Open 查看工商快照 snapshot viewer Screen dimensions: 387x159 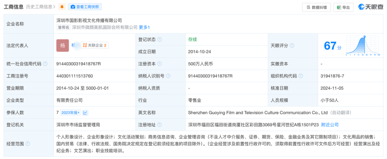coord(85,7)
